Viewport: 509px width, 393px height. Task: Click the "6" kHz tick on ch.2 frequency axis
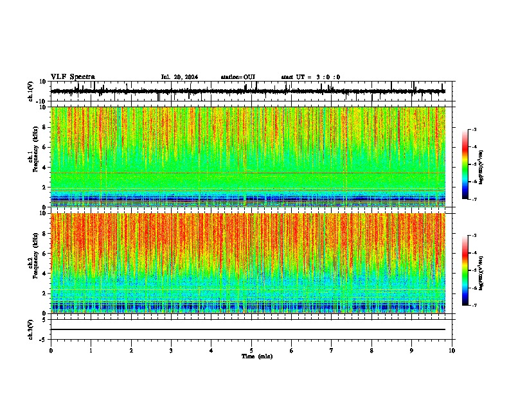44,253
